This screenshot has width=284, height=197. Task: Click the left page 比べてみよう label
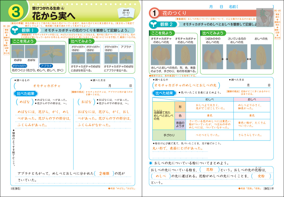(81, 41)
